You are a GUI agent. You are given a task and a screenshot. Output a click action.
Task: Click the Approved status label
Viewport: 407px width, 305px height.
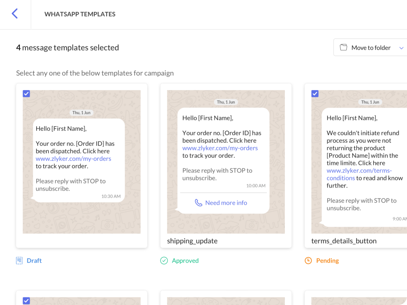click(185, 261)
